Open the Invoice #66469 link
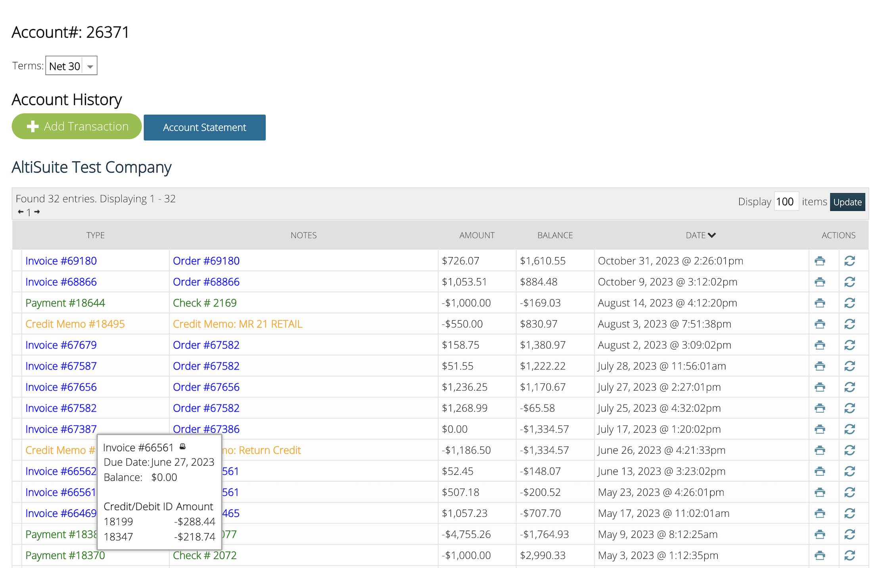This screenshot has width=874, height=568. pyautogui.click(x=61, y=513)
